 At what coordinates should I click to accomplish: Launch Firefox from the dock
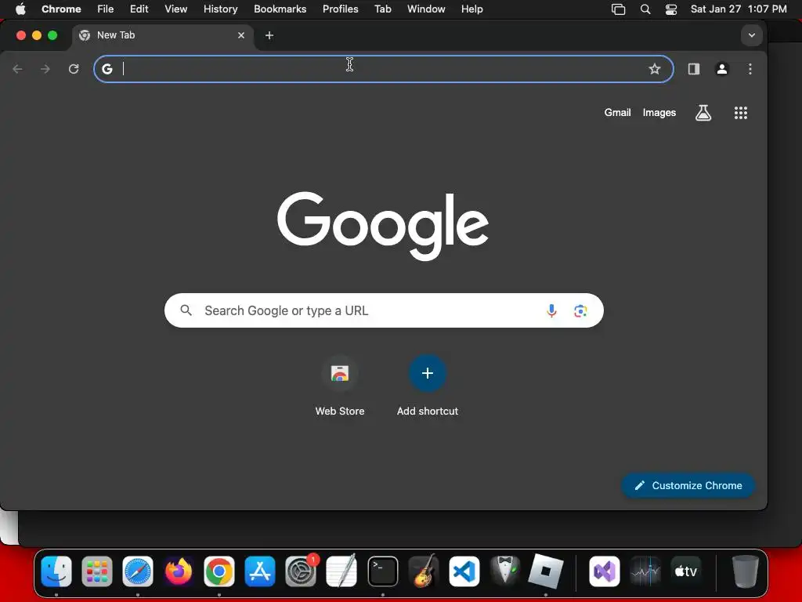(179, 571)
